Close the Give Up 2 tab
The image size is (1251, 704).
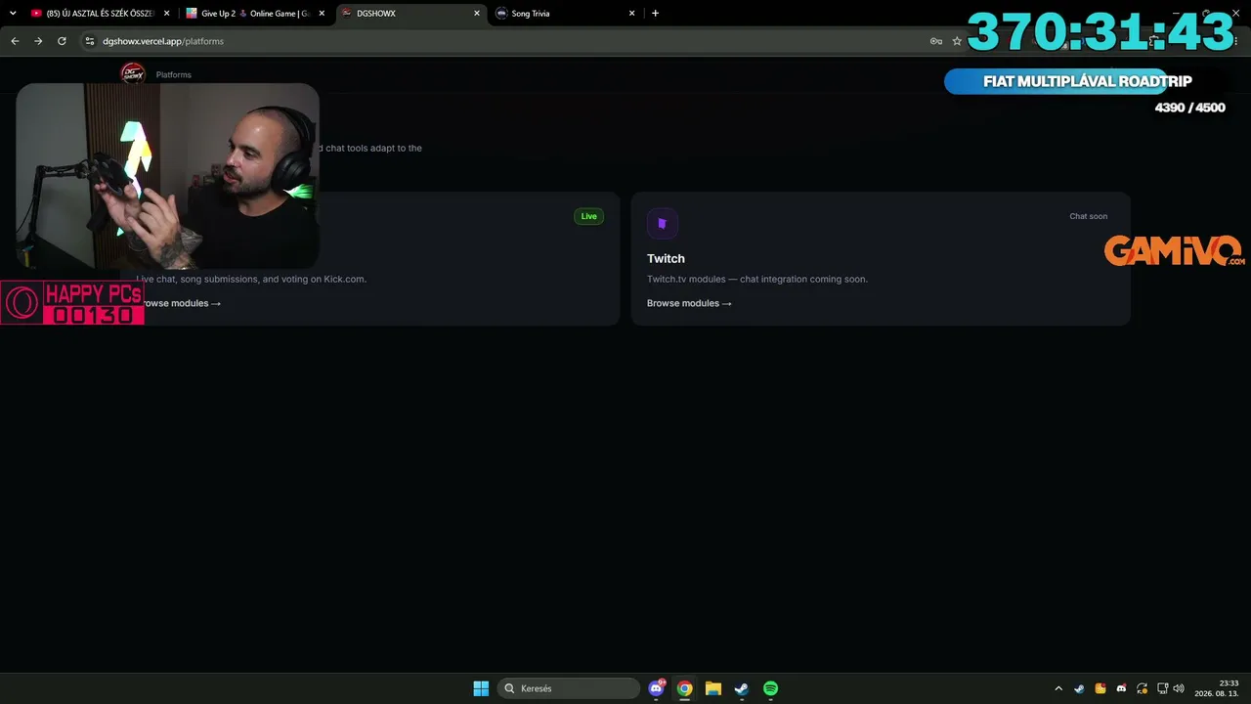pos(322,14)
